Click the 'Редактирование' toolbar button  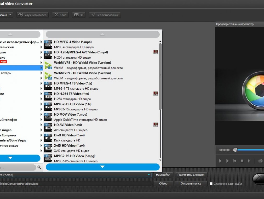pos(105,15)
